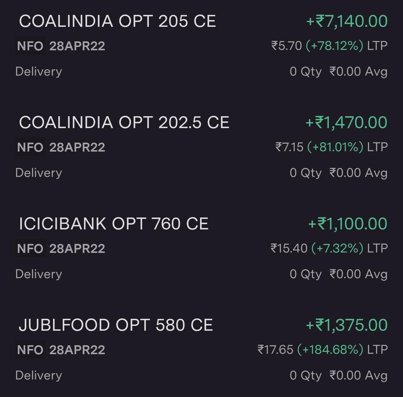Tap the +₹1,100.00 profit amount

[x=347, y=224]
